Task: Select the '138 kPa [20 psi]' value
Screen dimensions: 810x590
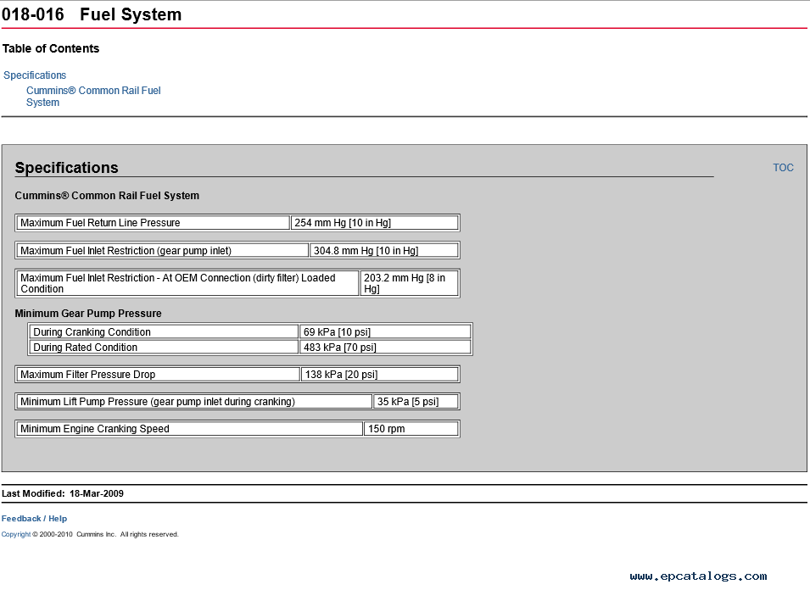Action: click(x=380, y=374)
